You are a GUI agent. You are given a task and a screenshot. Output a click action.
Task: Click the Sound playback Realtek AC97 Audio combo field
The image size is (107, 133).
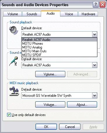click(59, 34)
